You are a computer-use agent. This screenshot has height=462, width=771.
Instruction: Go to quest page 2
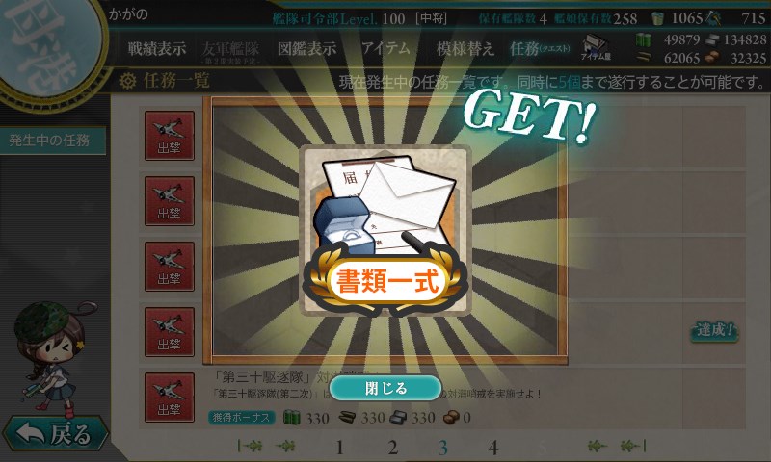392,448
